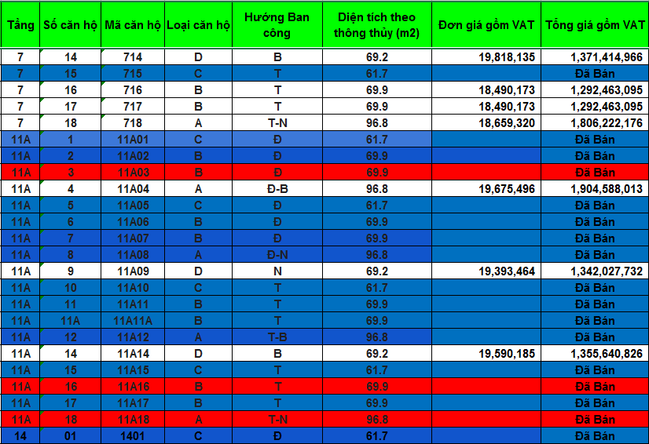
Task: Click 'Đã Bán' in row 11A18
Action: [x=595, y=420]
